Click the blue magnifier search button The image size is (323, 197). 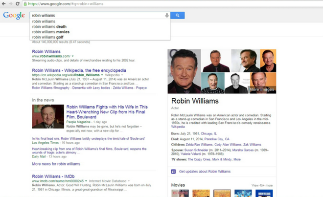(x=177, y=16)
